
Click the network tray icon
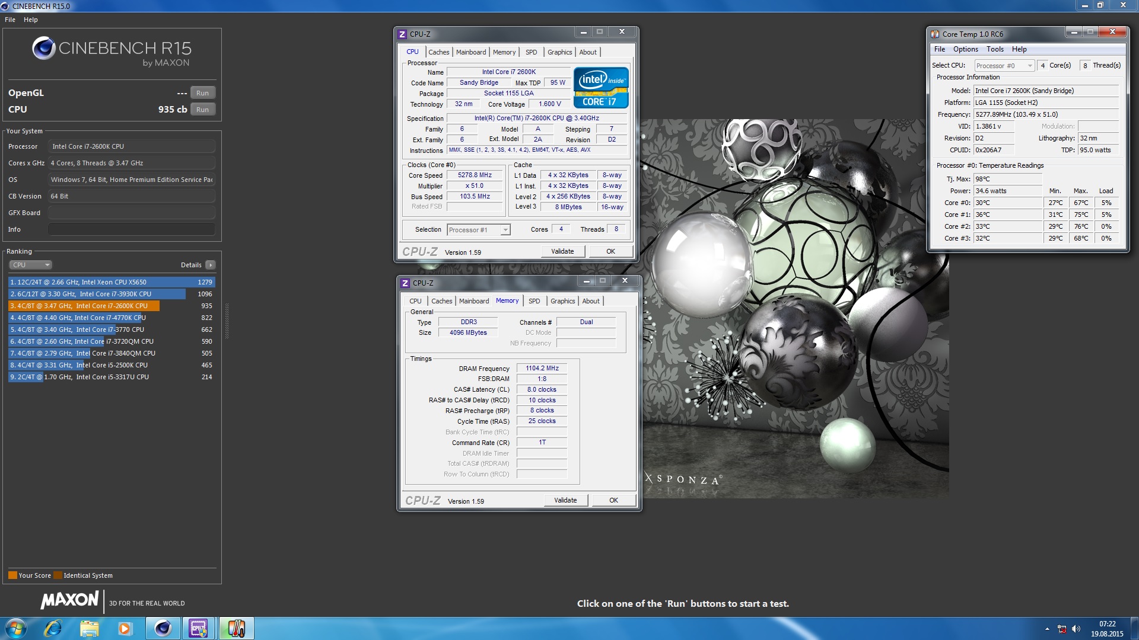pos(1062,629)
